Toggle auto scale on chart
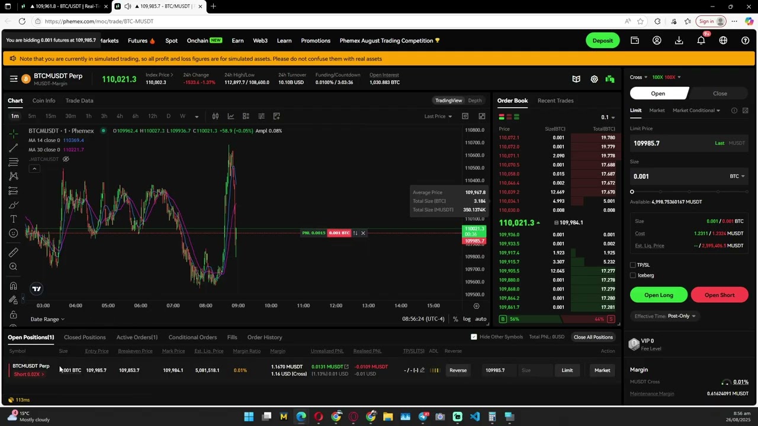Screen dimensions: 758x426 point(481,319)
